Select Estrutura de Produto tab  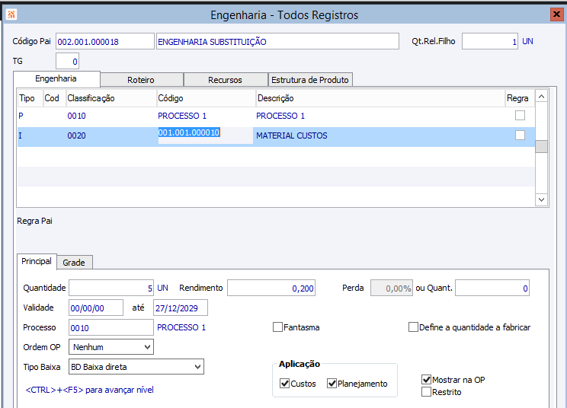pyautogui.click(x=309, y=80)
